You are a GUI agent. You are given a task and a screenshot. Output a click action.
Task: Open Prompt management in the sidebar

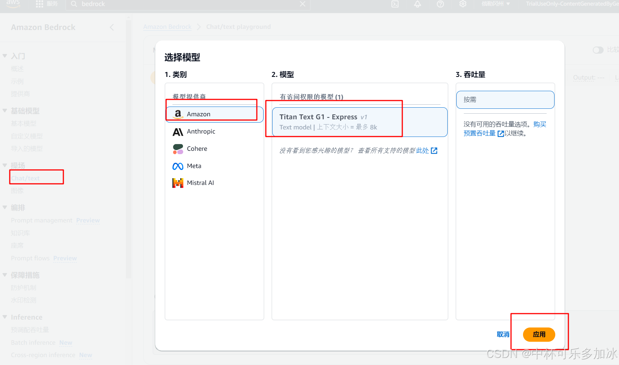[42, 220]
